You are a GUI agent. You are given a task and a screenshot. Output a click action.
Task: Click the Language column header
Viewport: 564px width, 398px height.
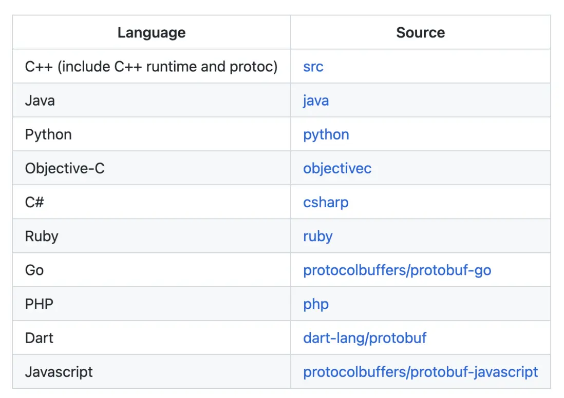(152, 33)
